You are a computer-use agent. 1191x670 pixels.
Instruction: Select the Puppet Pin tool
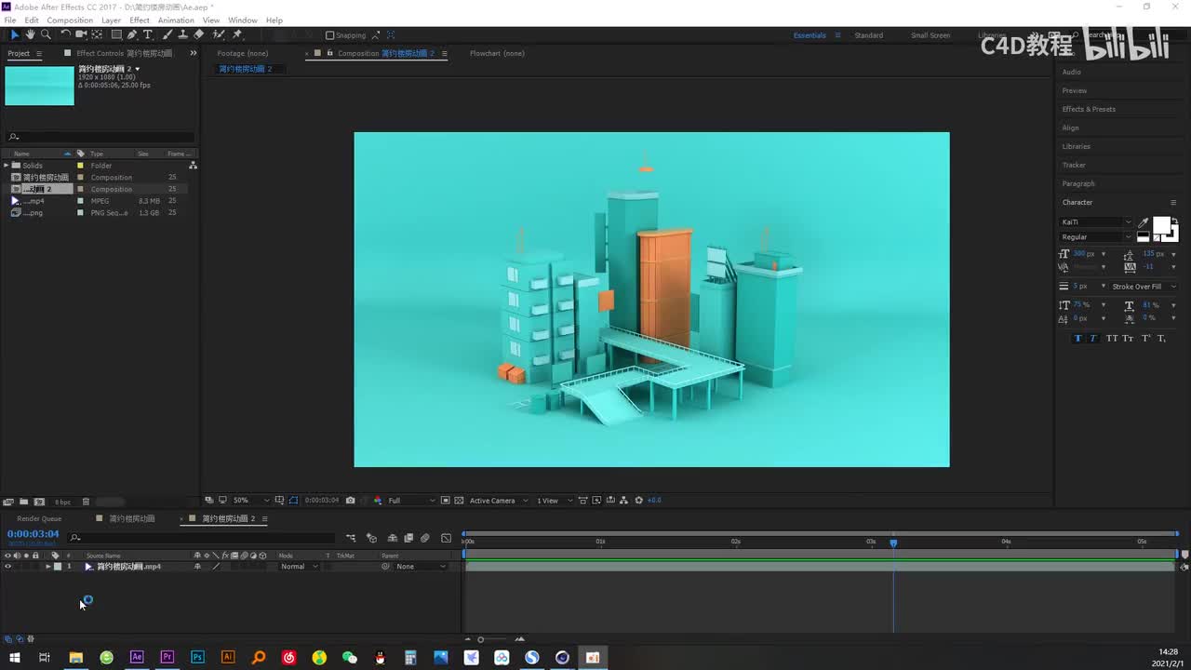tap(237, 34)
